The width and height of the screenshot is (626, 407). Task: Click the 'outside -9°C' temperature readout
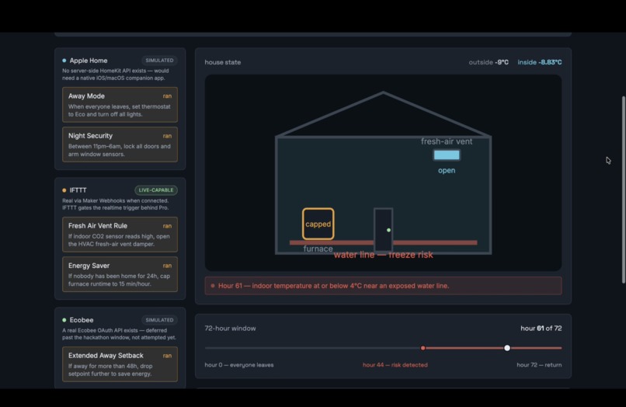coord(489,62)
